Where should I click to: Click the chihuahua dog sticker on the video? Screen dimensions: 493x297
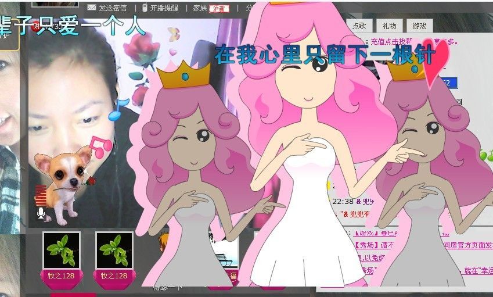click(x=63, y=184)
